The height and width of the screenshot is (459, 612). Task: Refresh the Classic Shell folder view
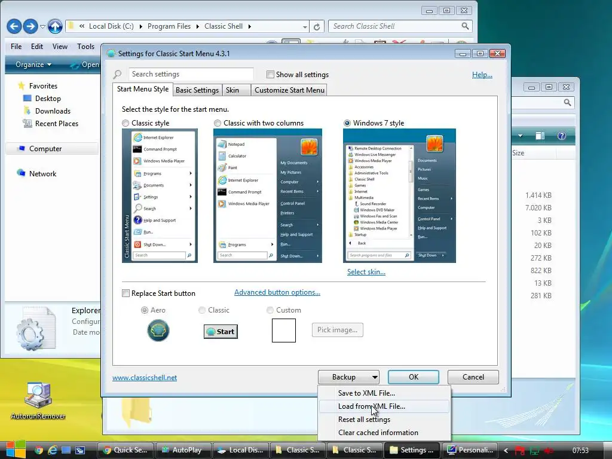pos(317,26)
